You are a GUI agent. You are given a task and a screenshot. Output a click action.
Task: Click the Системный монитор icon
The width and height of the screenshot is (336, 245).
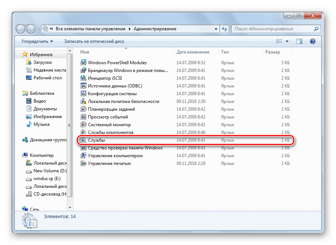[83, 125]
